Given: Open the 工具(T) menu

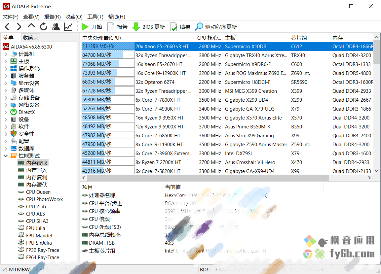Looking at the screenshot, I should (95, 17).
